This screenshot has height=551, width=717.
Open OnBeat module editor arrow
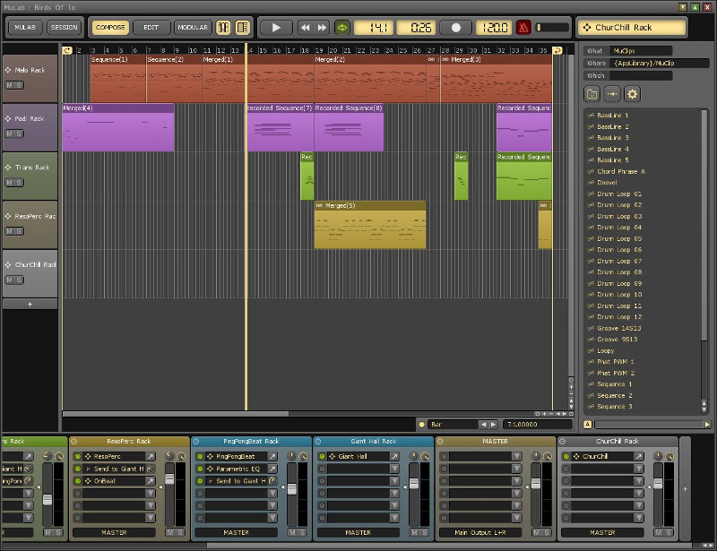click(x=150, y=481)
